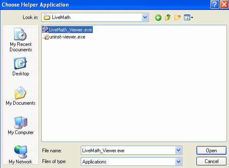Click the LiveMath_Viewer.exe file icon

pyautogui.click(x=45, y=30)
